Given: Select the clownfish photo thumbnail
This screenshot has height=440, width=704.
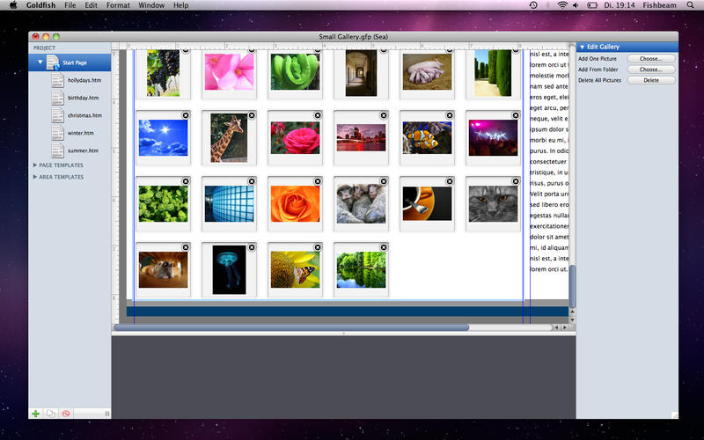Looking at the screenshot, I should 427,138.
